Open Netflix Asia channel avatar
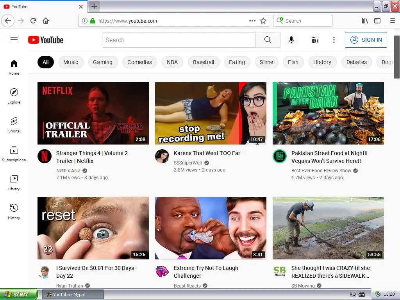The image size is (400, 300). point(45,156)
